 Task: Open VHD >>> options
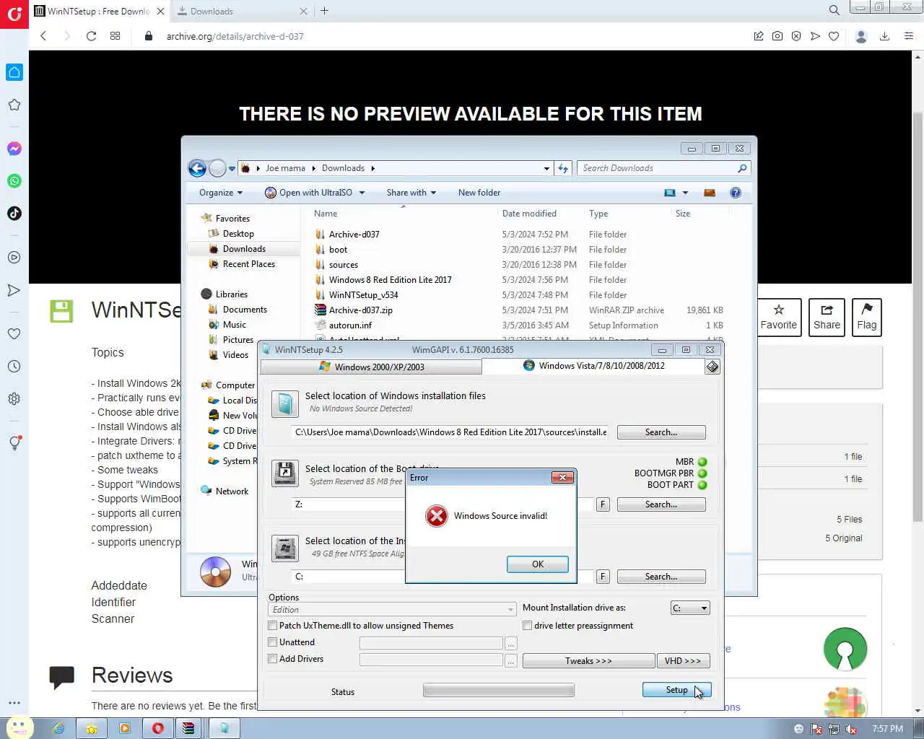click(683, 660)
